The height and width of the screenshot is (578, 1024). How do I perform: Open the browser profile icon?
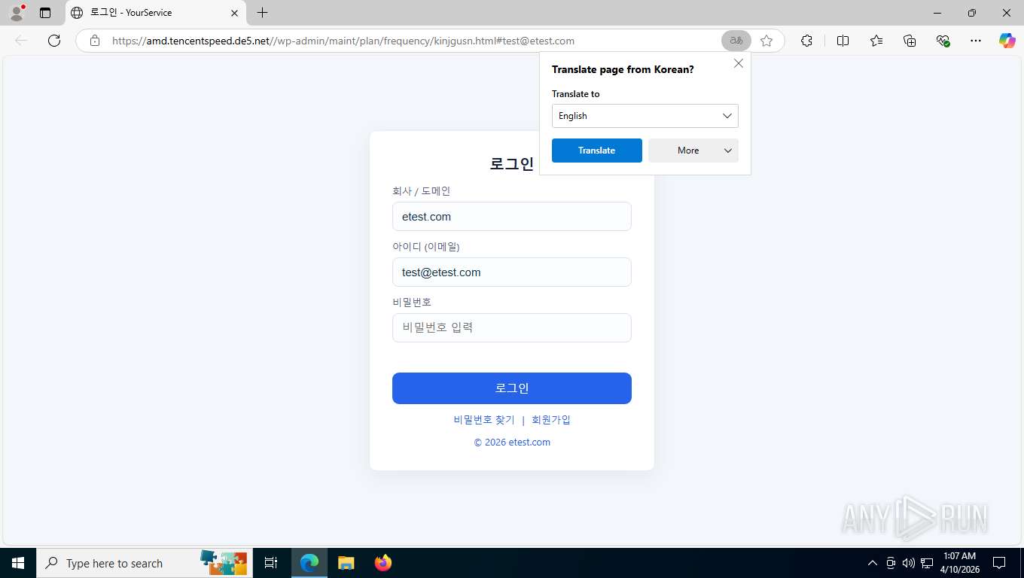click(17, 12)
